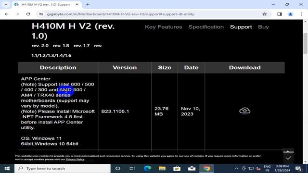The width and height of the screenshot is (308, 173).
Task: Select the Nov 10, 2023 date cell
Action: pyautogui.click(x=191, y=111)
